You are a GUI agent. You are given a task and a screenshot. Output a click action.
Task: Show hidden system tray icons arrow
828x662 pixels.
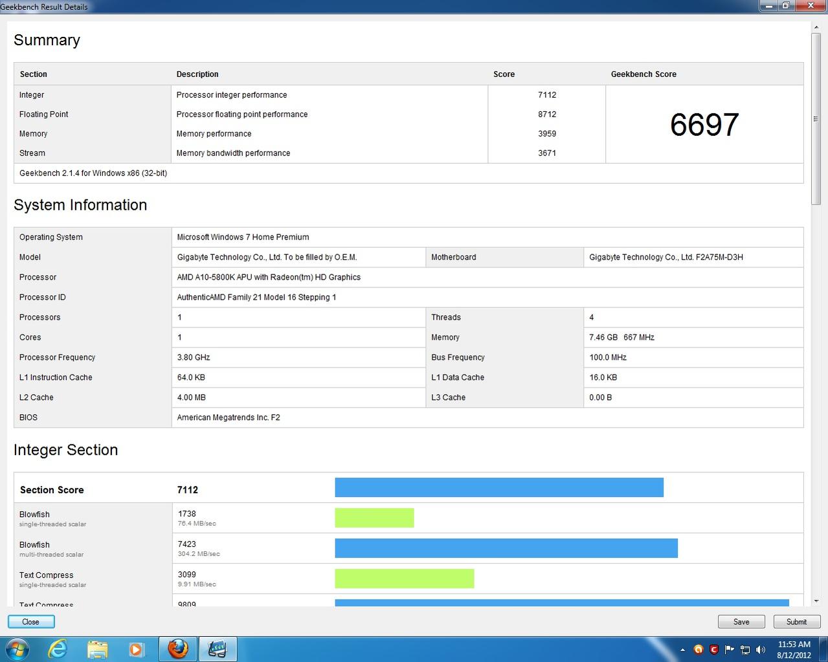[x=682, y=649]
